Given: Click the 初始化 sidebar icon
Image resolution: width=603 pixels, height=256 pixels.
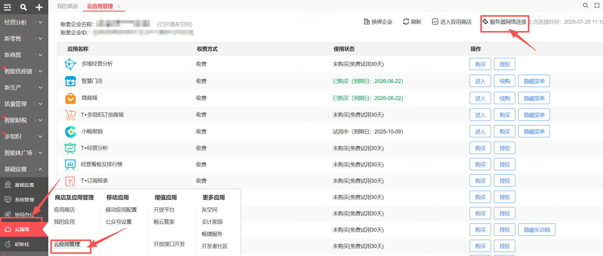Looking at the screenshot, I should [x=8, y=244].
